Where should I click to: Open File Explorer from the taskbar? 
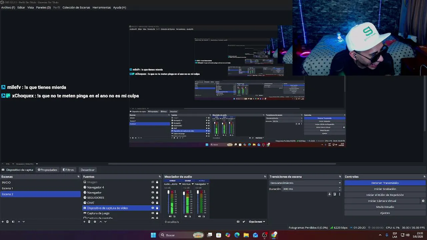click(x=246, y=235)
